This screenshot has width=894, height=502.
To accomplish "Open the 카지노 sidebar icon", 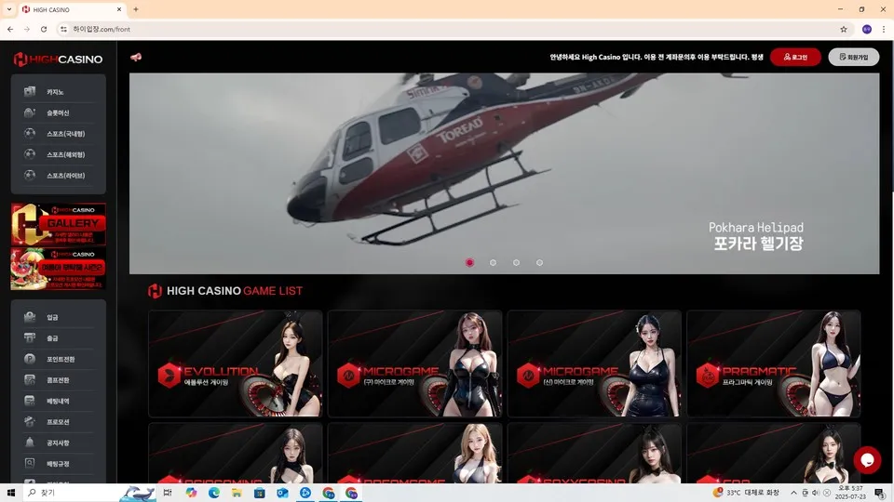I will 30,91.
